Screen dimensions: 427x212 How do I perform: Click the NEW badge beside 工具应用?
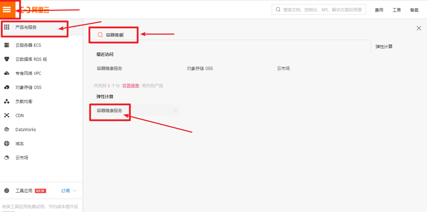[40, 191]
